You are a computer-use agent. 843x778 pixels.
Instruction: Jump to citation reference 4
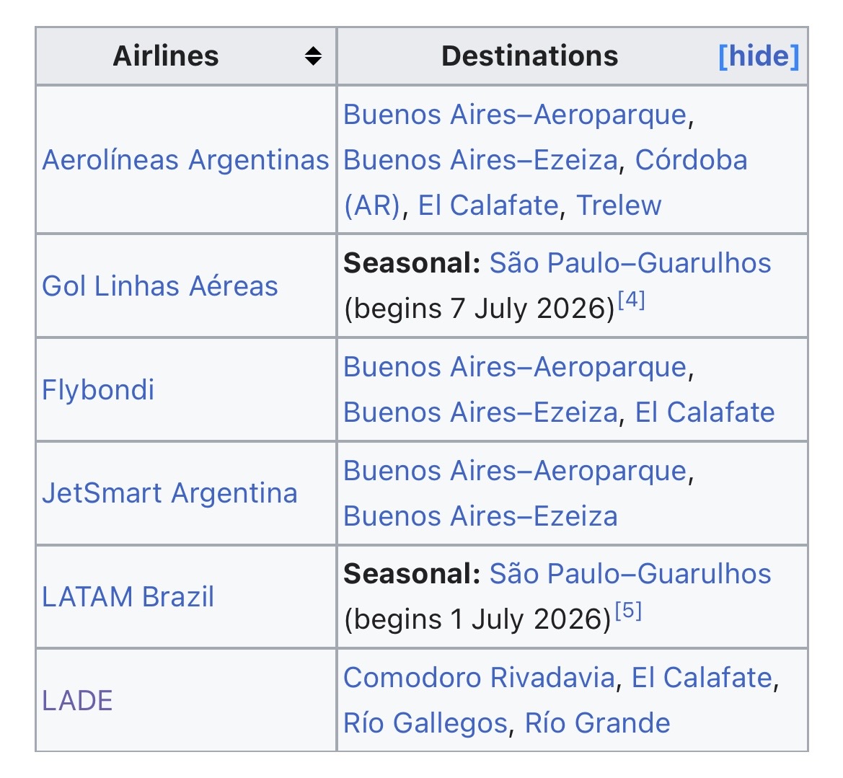click(631, 299)
